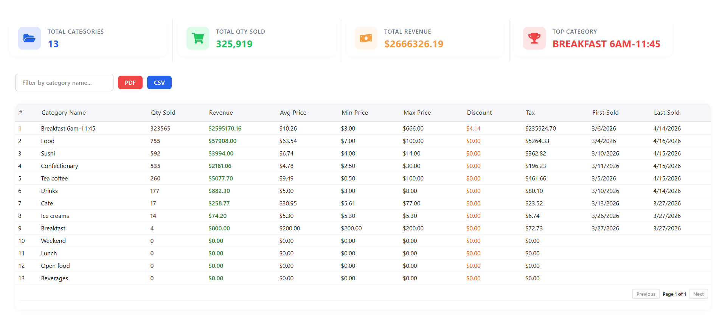Viewport: 722px width, 317px height.
Task: Focus the Filter by category name field
Action: [x=64, y=82]
